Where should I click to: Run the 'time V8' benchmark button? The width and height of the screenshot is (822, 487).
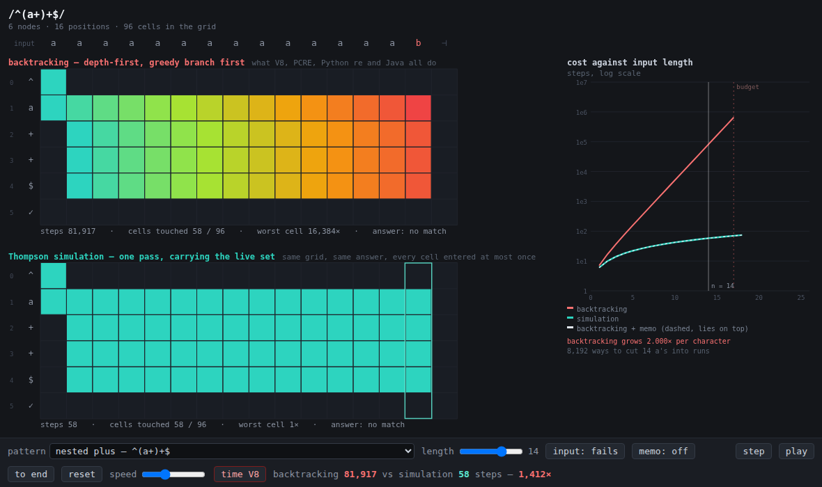point(240,474)
